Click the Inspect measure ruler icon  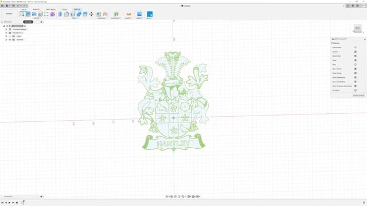[x=128, y=14]
